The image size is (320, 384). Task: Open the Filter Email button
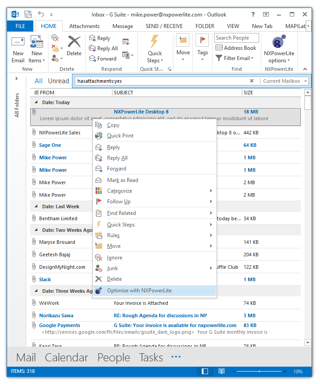click(x=235, y=58)
